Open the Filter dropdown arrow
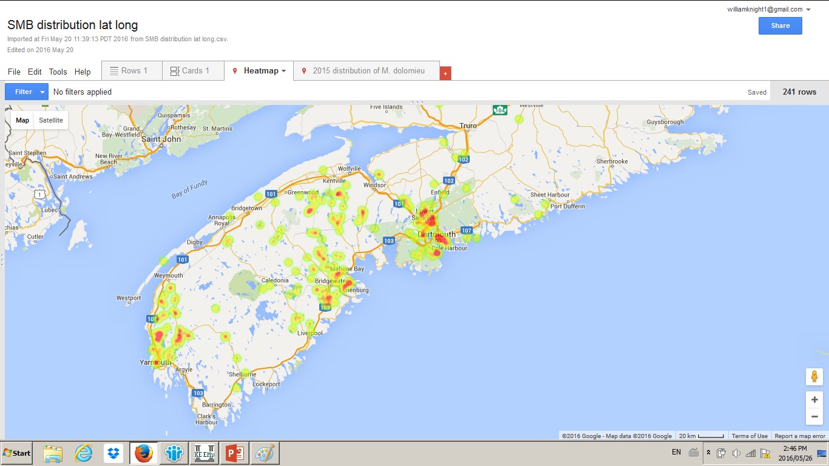Viewport: 829px width, 466px height. [x=42, y=92]
